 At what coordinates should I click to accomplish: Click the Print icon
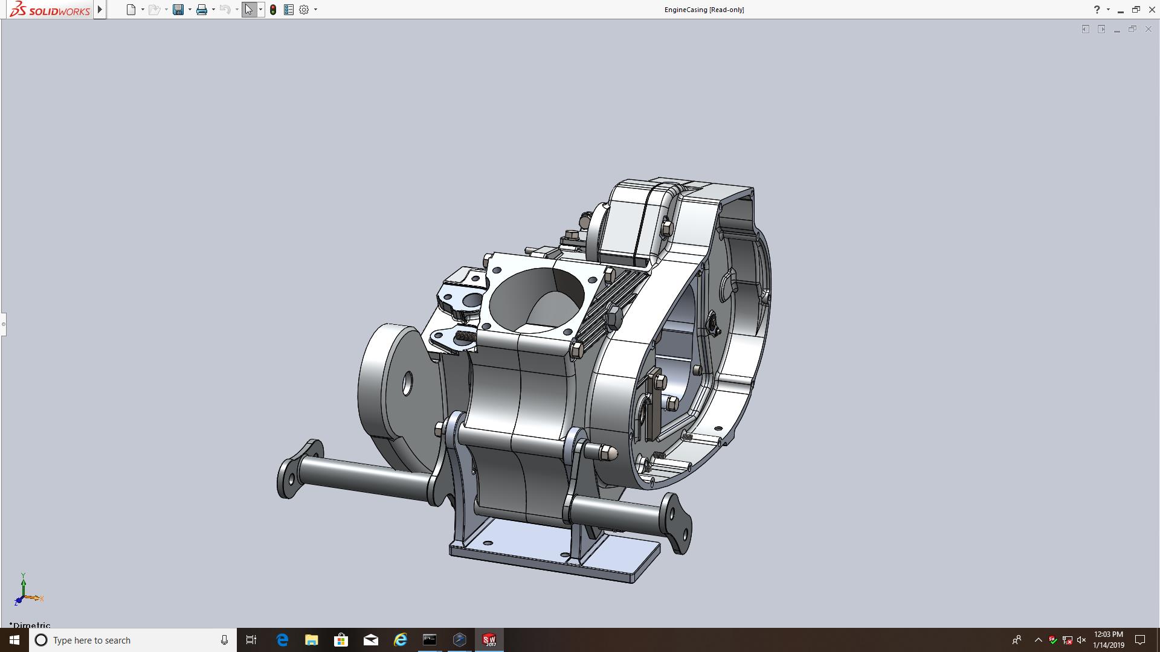(202, 10)
